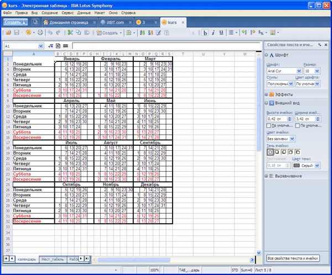Click the Cut scissors icon
Screen dimensions: 332x275
(x=70, y=33)
